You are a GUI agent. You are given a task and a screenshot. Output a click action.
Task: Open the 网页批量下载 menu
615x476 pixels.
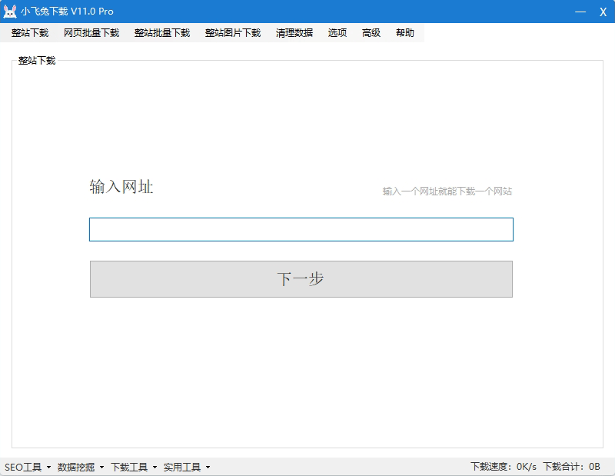pos(91,33)
